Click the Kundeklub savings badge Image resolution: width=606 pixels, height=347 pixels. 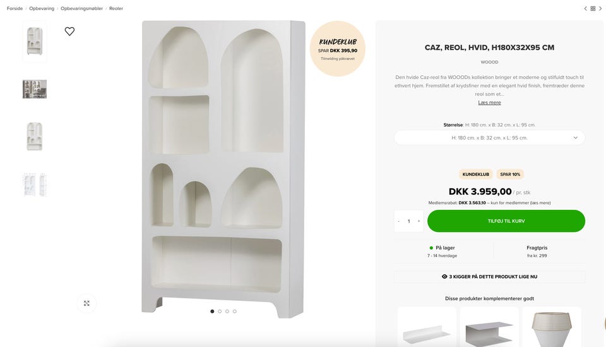pos(337,49)
